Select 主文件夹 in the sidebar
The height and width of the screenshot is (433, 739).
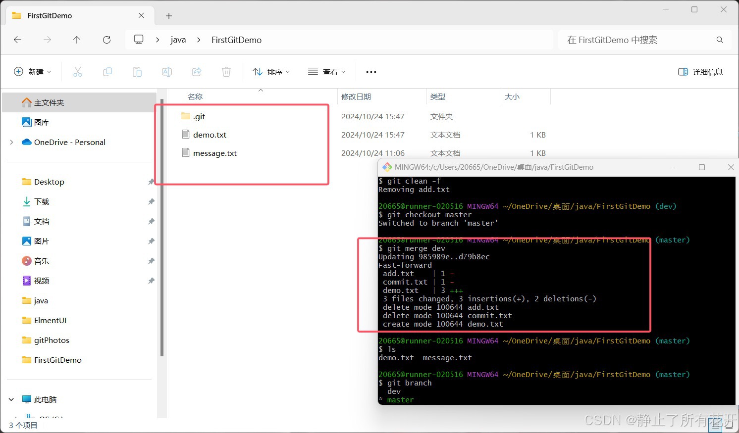pos(79,102)
